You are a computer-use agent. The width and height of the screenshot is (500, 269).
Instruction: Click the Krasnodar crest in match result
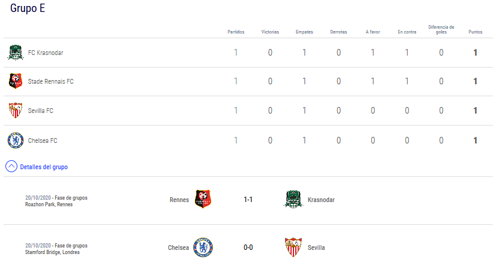point(293,200)
